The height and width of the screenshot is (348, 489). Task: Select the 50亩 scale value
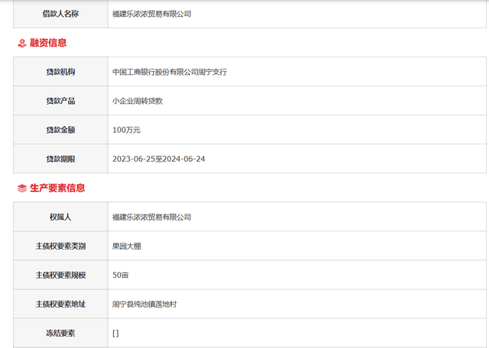[x=121, y=275]
